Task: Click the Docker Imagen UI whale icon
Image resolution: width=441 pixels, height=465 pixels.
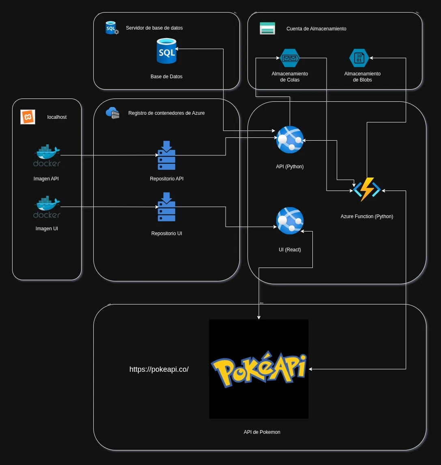Action: (x=46, y=207)
